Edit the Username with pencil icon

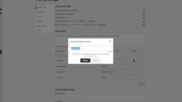pyautogui.click(x=144, y=14)
